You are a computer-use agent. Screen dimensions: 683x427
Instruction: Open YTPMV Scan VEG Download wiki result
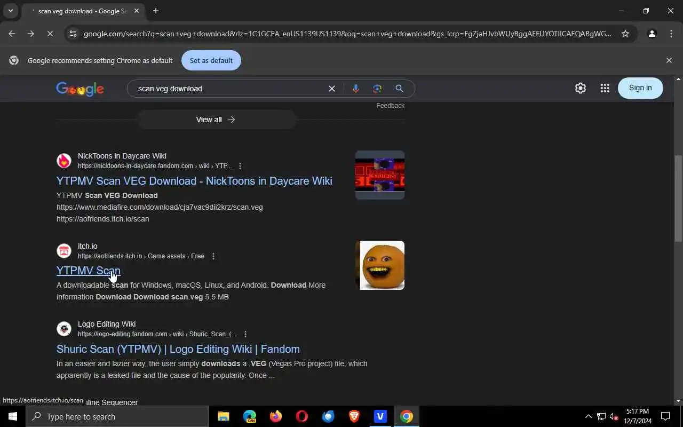[194, 181]
